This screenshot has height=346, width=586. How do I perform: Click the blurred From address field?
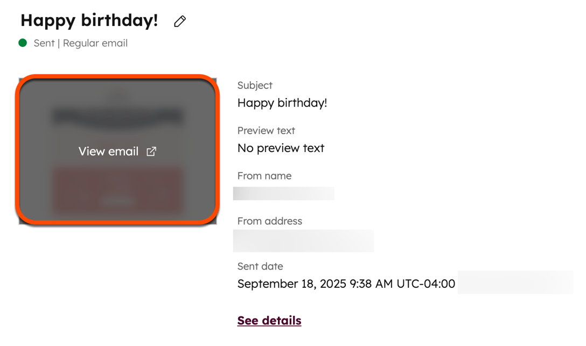303,241
